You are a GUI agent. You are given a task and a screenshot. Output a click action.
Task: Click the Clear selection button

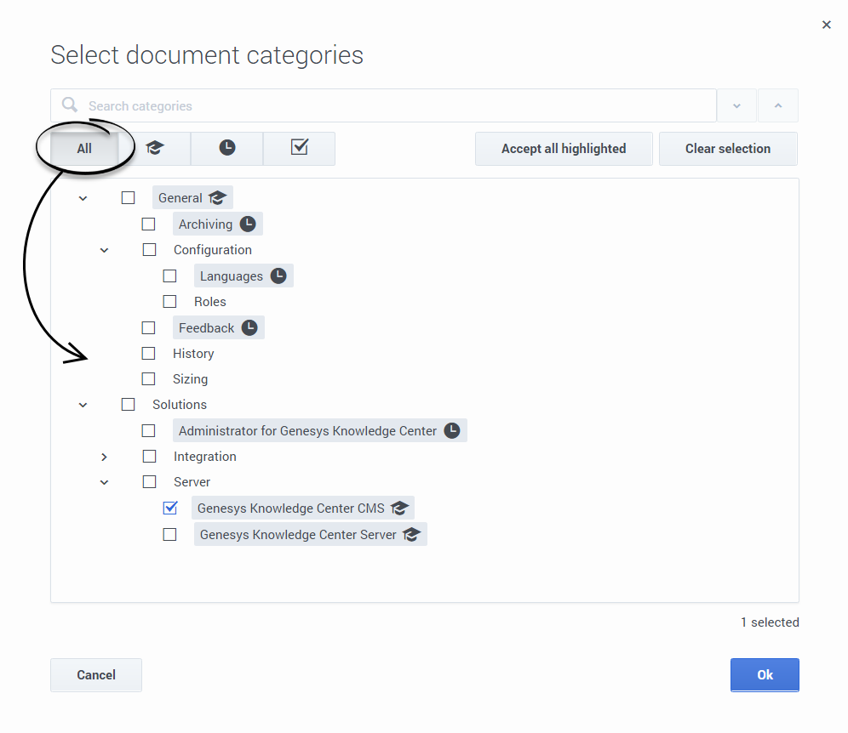tap(728, 148)
